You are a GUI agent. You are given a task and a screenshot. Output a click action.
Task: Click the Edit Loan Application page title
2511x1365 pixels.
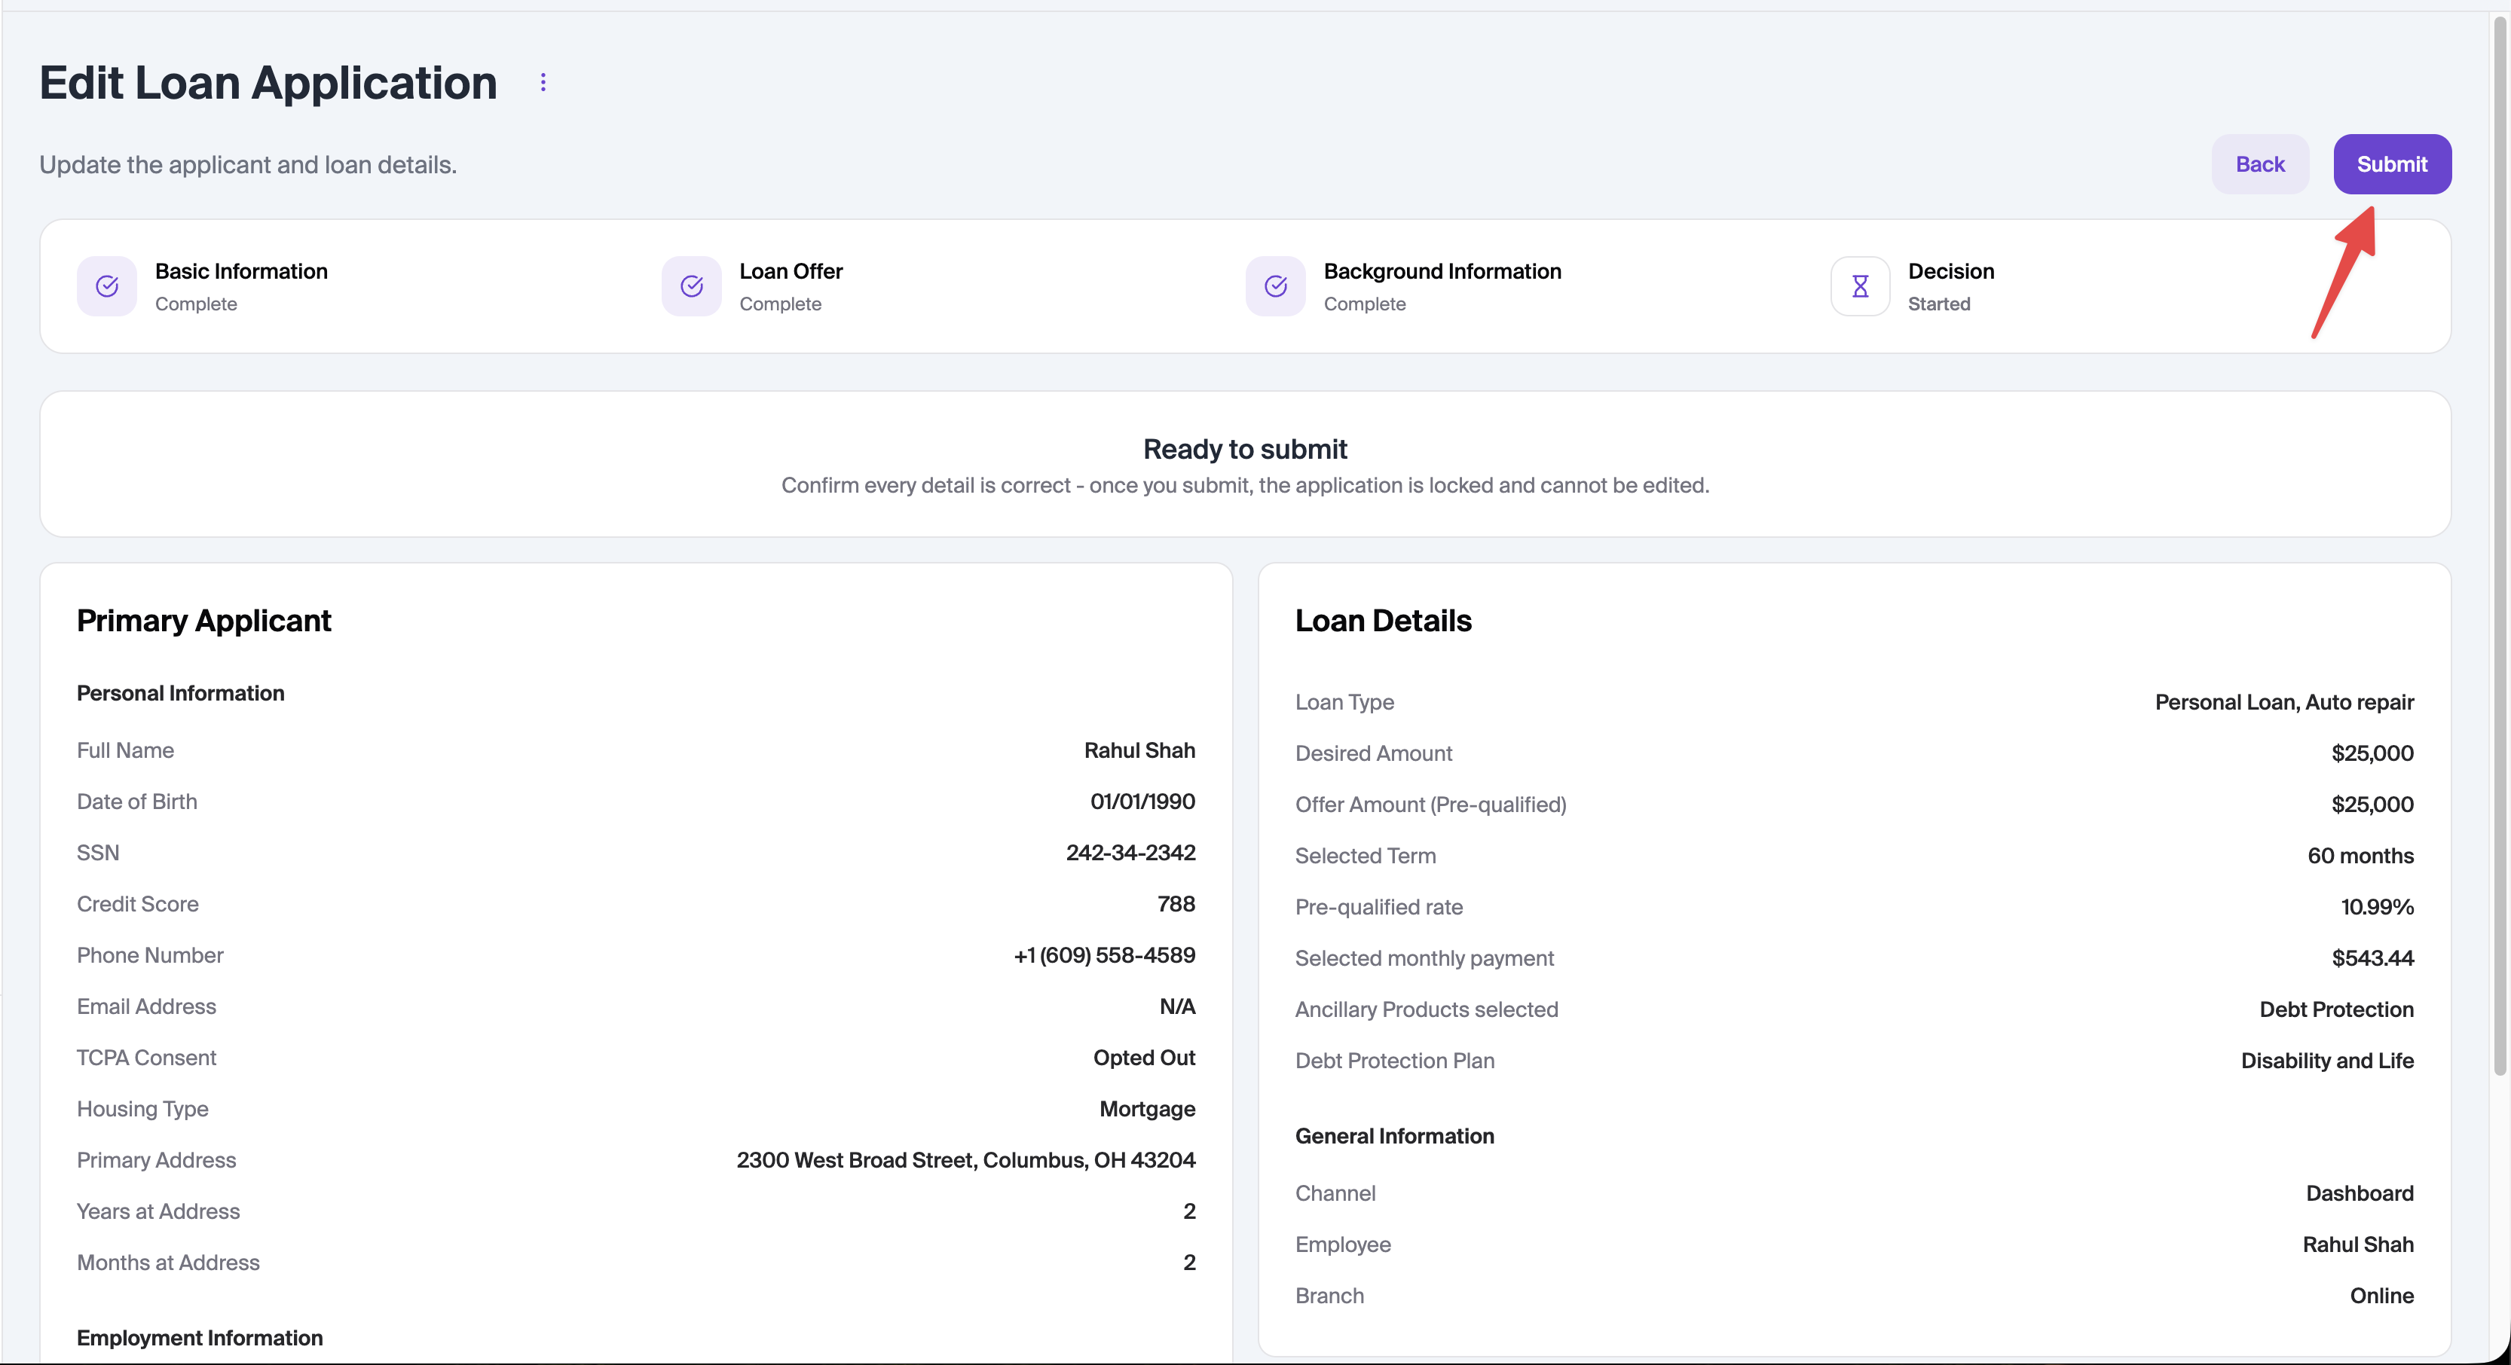coord(268,83)
